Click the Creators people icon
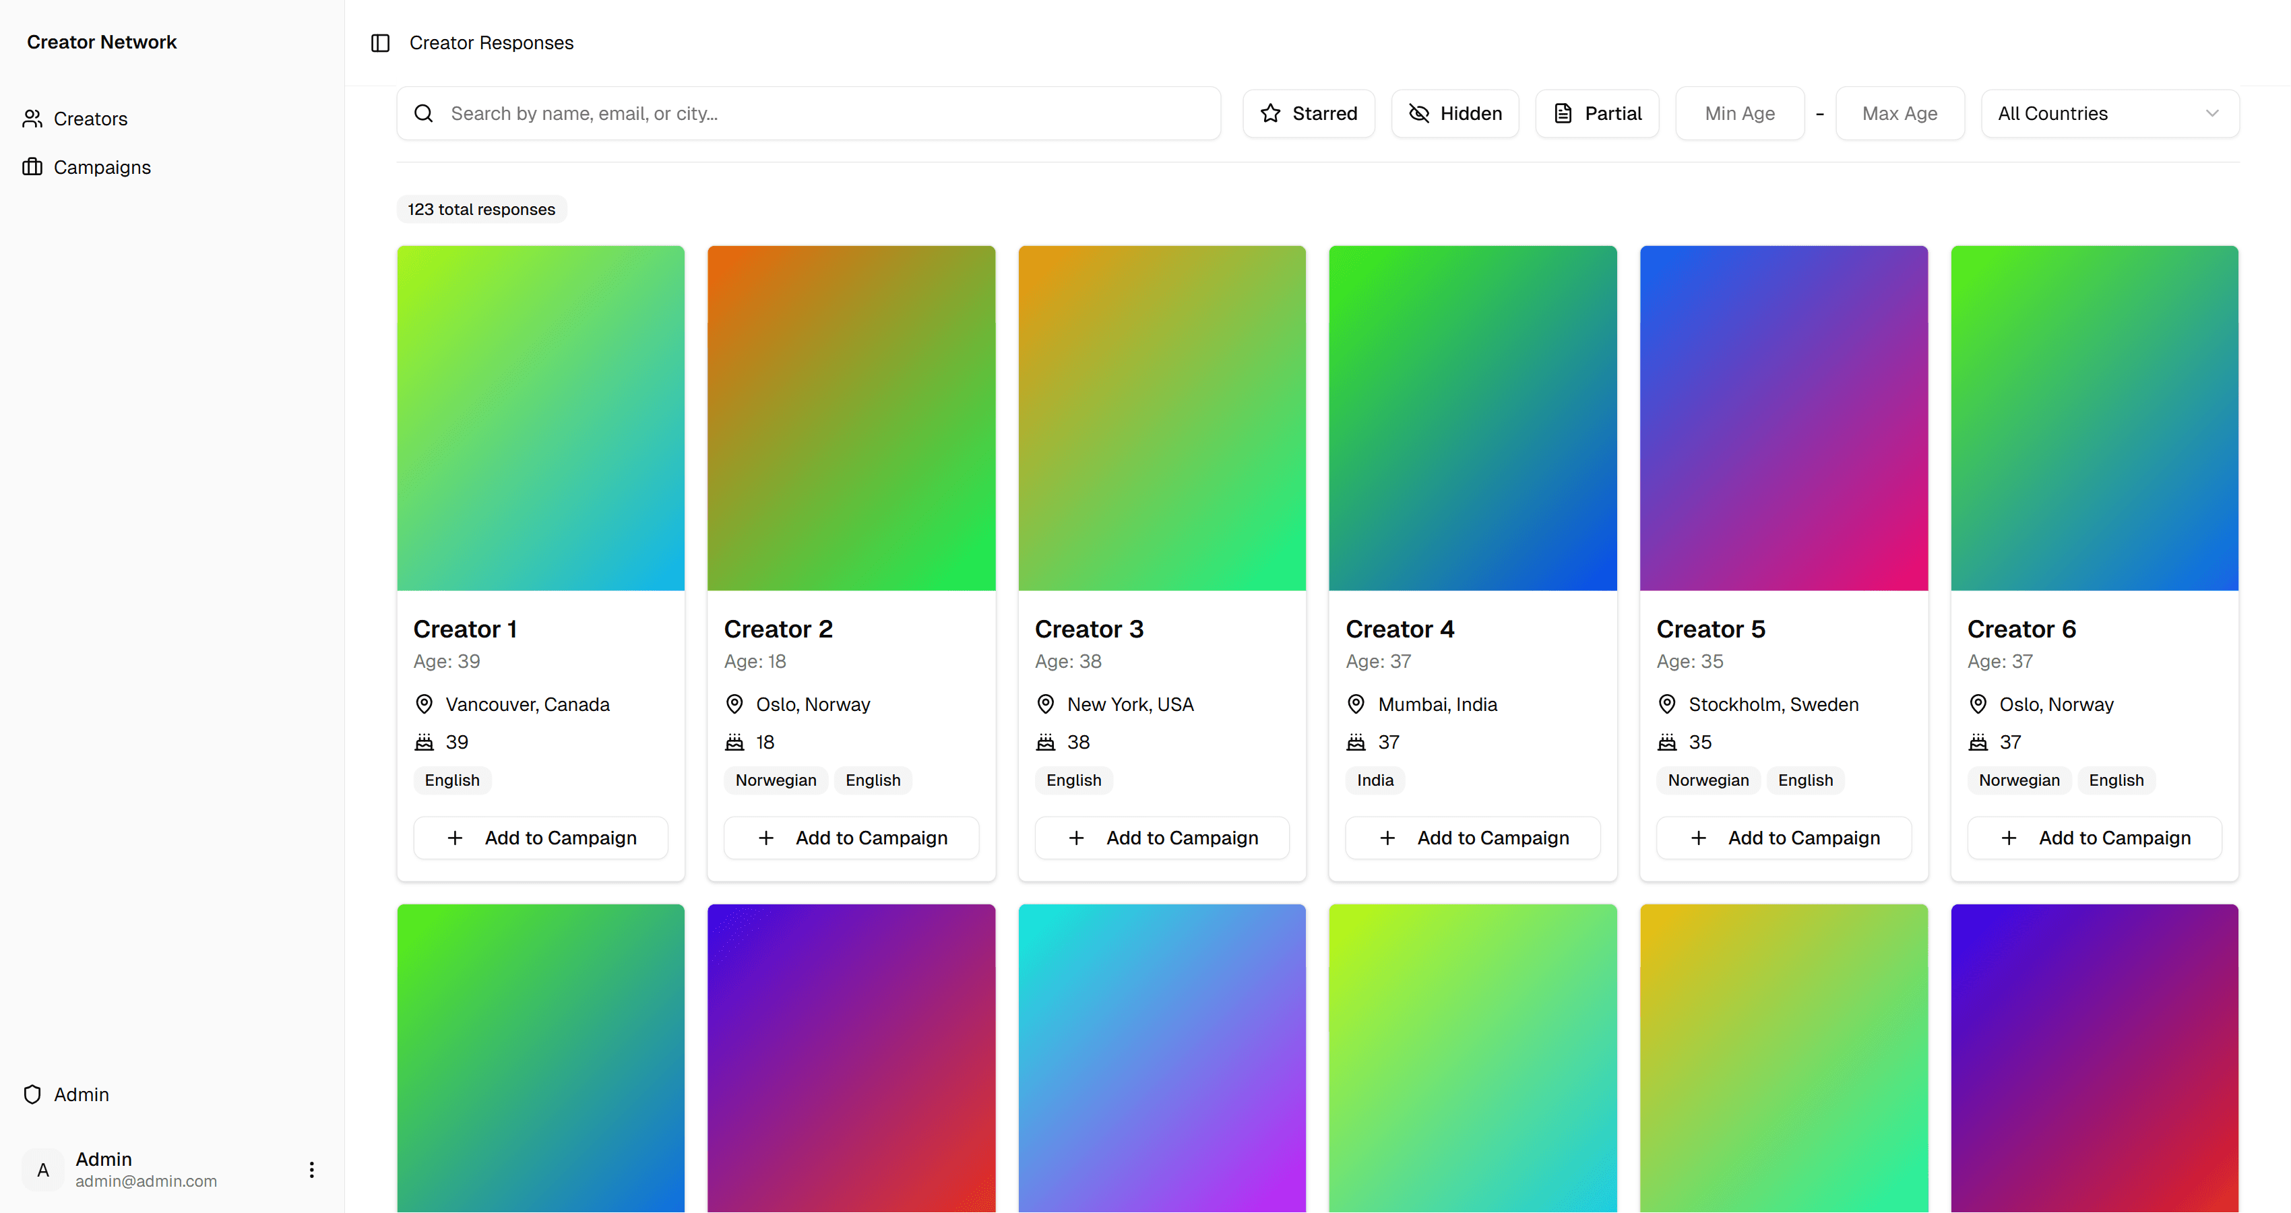 coord(33,119)
